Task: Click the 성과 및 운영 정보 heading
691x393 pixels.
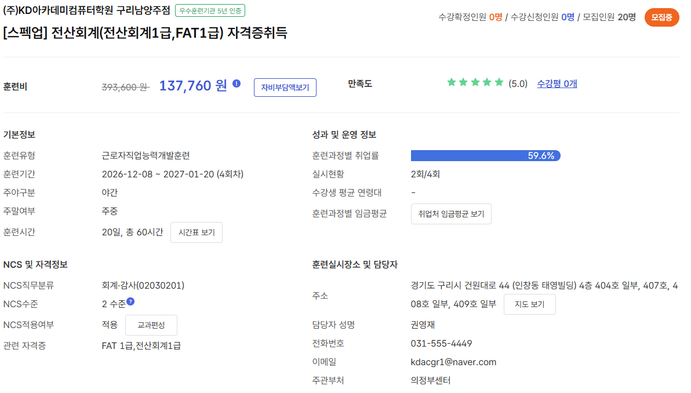Action: click(344, 135)
